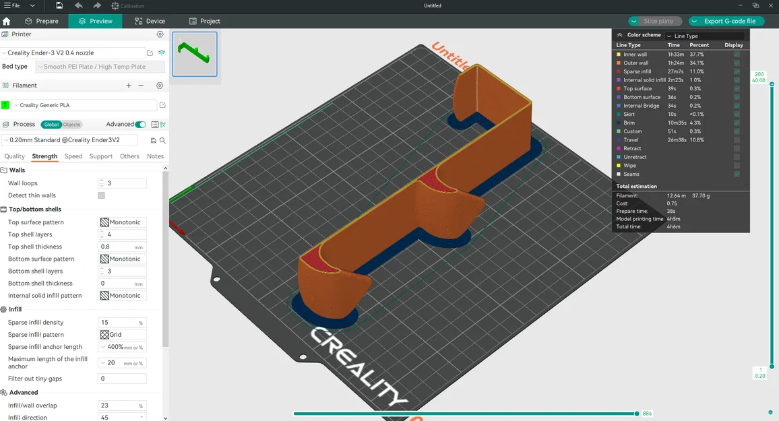This screenshot has height=421, width=779.
Task: Click the hamburger File menu icon
Action: pyautogui.click(x=7, y=5)
